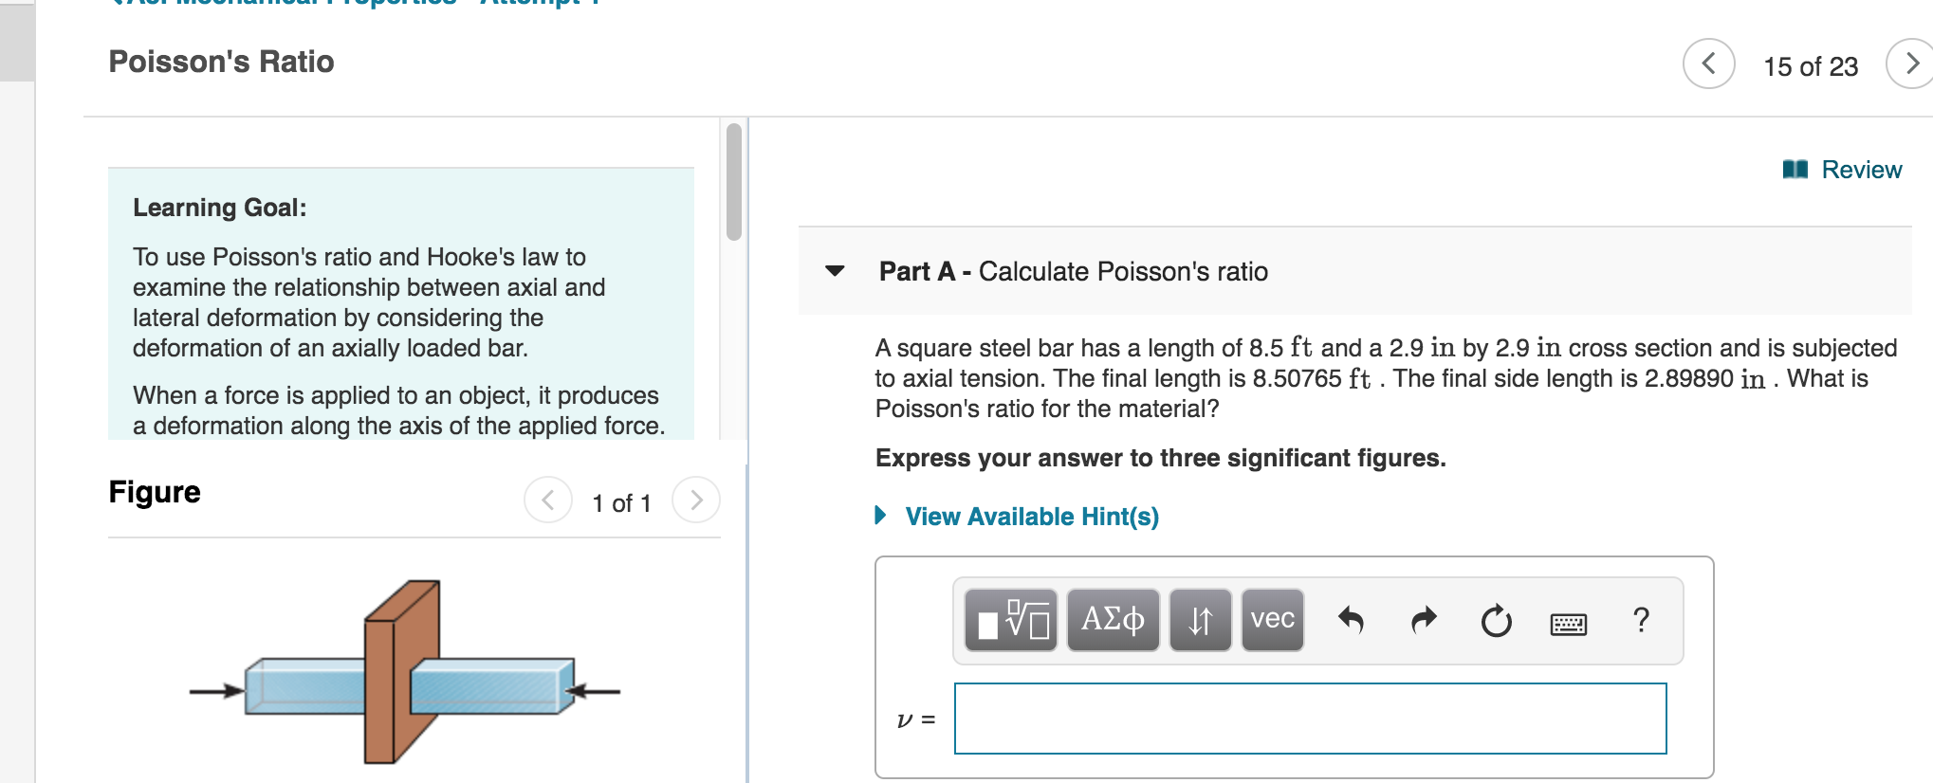Click the Figure previous-page chevron
1933x783 pixels.
pos(547,499)
